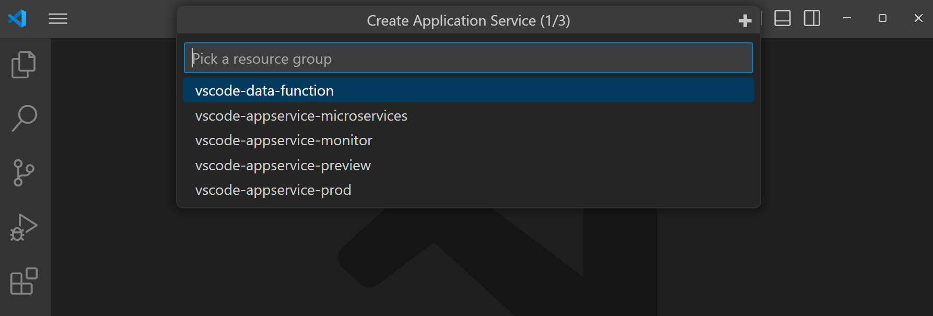The height and width of the screenshot is (316, 933).
Task: Close the VS Code window
Action: pyautogui.click(x=918, y=18)
